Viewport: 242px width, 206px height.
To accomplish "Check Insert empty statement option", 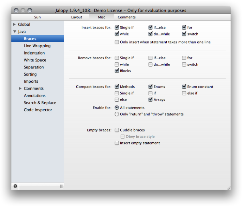I will (x=117, y=143).
